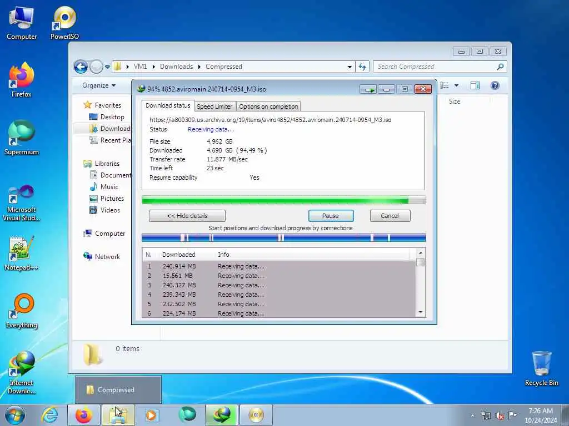
Task: Cancel the download
Action: pos(390,216)
